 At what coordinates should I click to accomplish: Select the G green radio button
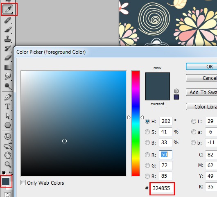147,165
